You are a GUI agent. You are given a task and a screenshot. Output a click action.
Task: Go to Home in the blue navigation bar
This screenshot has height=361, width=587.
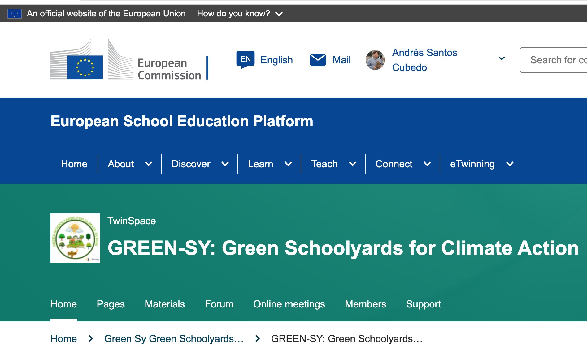[x=74, y=164]
